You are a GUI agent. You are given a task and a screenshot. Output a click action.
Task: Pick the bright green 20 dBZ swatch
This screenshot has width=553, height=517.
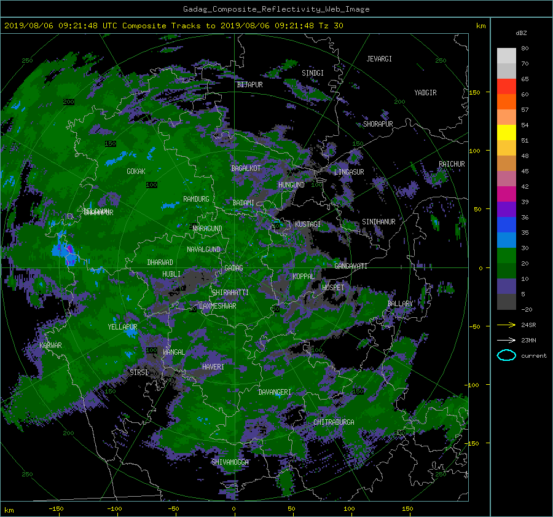point(506,256)
